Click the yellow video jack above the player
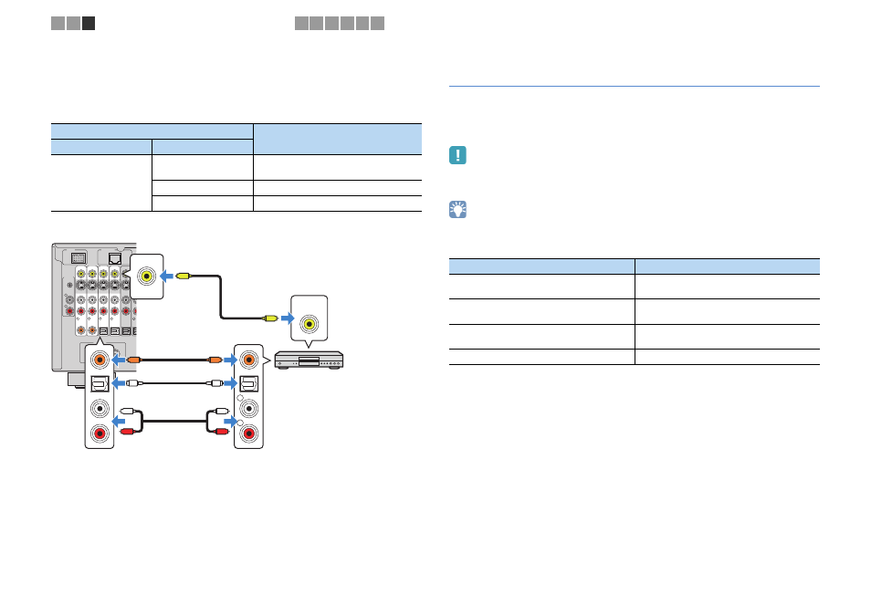 coord(309,324)
